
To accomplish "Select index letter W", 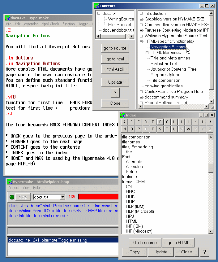I will tap(189, 129).
